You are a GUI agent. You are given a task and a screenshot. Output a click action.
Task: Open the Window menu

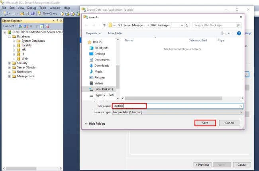55,8
